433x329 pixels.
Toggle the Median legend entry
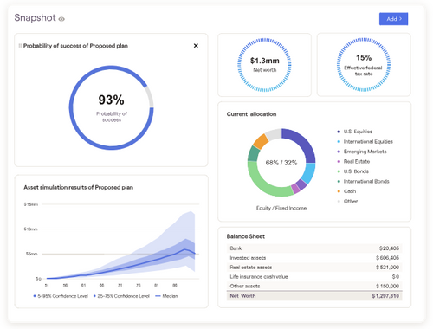click(x=166, y=296)
